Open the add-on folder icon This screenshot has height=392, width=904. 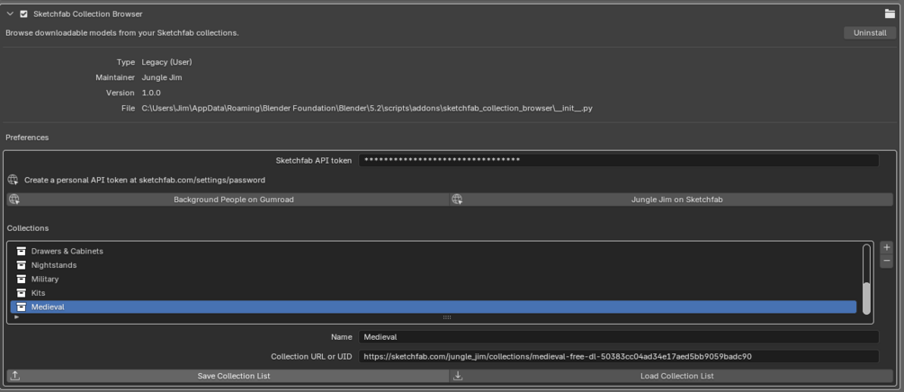890,13
